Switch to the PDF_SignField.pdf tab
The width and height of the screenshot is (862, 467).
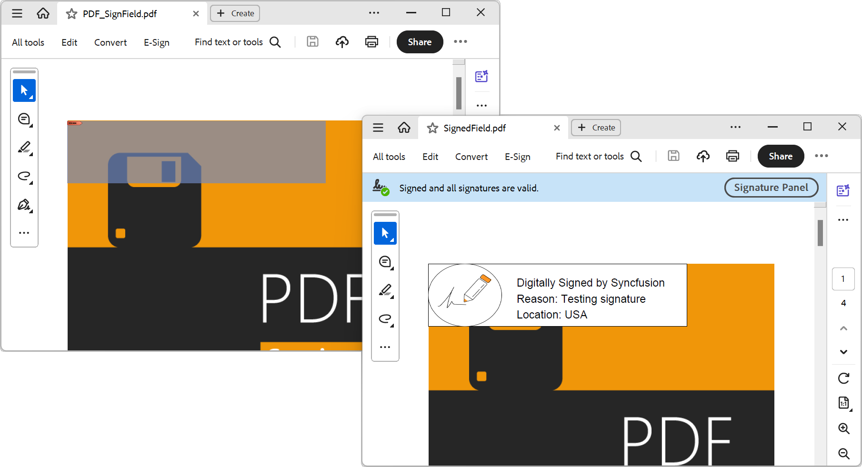coord(126,14)
